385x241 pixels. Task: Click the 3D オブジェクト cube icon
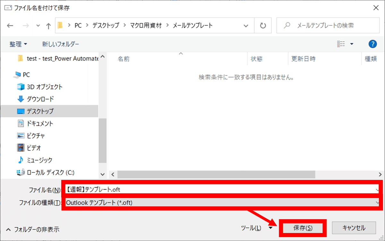pyautogui.click(x=21, y=87)
